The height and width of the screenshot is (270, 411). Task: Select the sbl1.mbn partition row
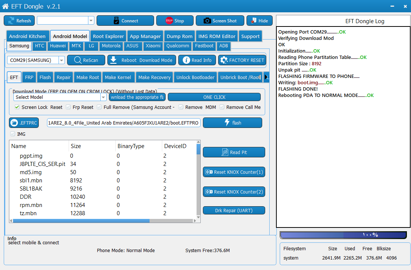pyautogui.click(x=103, y=180)
